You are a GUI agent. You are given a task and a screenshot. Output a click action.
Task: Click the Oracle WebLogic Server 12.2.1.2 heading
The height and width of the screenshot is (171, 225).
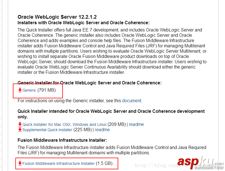[57, 17]
